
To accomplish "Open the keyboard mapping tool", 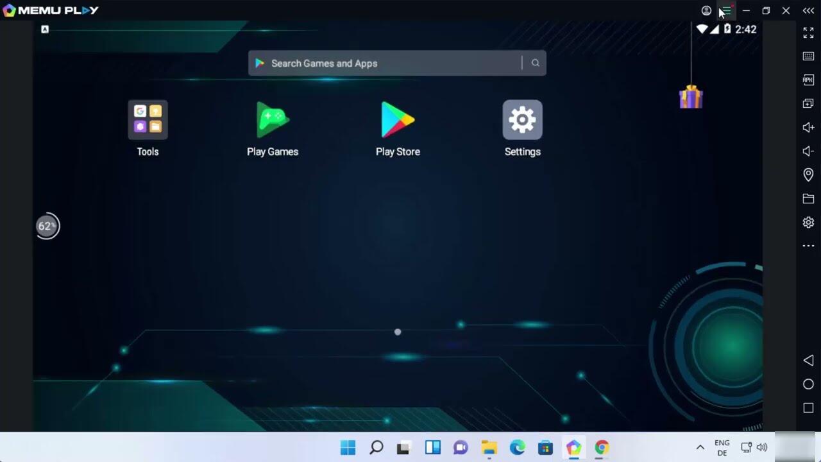I will pos(808,56).
